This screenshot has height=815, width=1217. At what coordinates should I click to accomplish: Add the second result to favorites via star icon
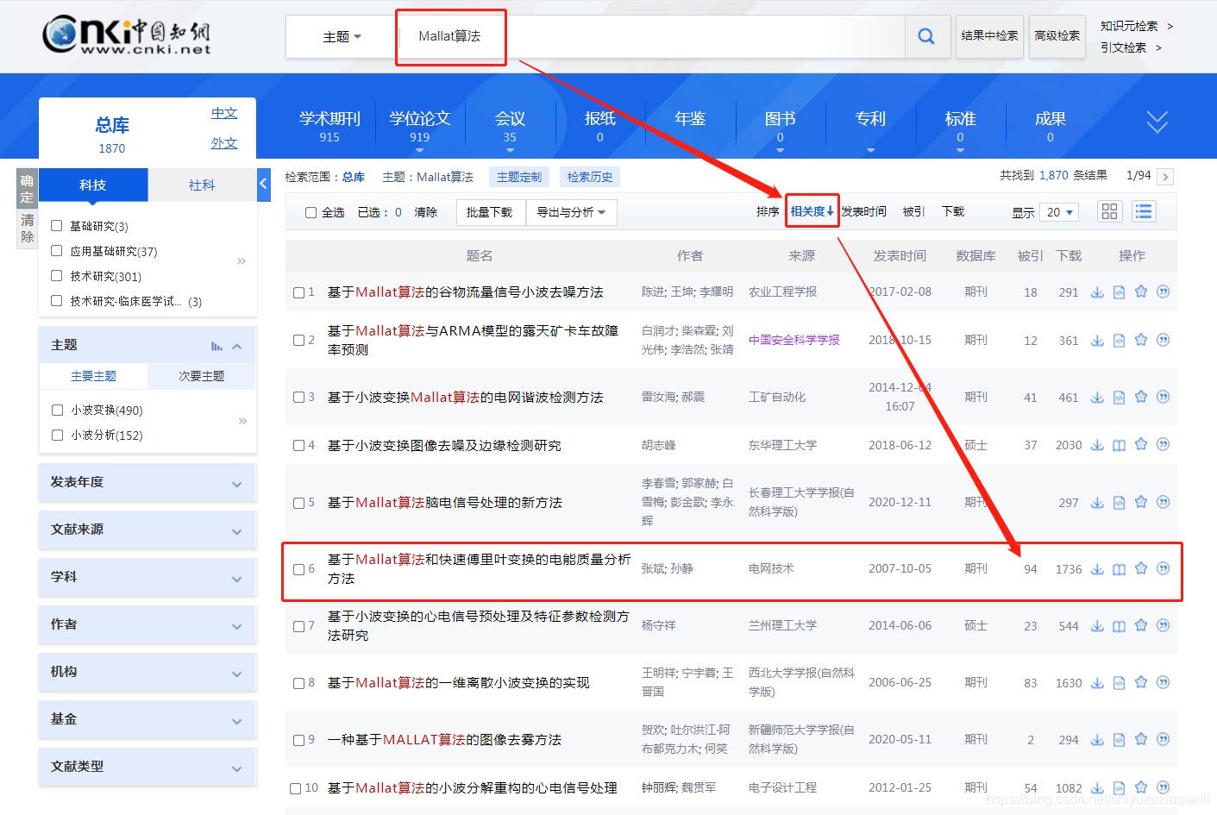coord(1141,340)
